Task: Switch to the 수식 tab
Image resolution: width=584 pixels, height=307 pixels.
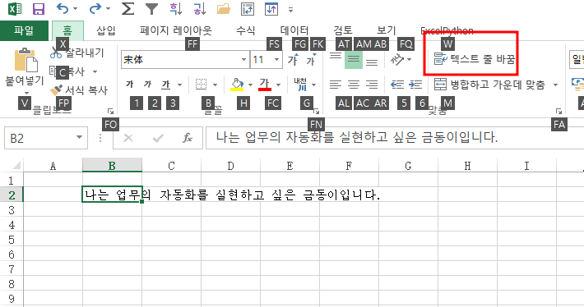Action: pos(245,30)
